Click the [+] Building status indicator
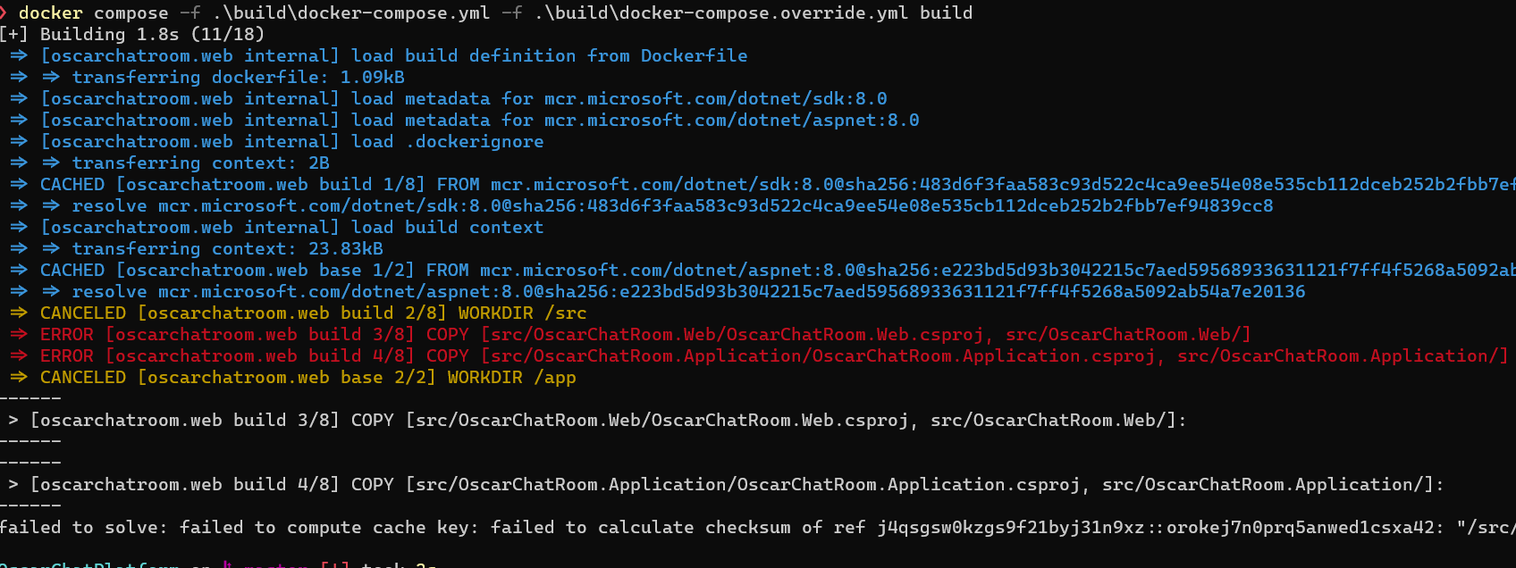 click(14, 35)
